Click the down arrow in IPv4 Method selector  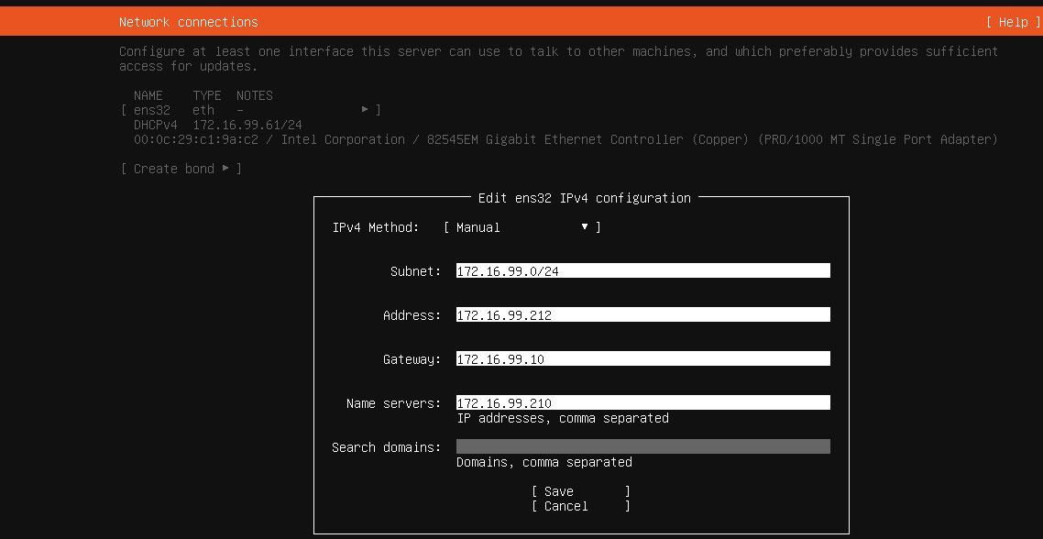click(x=585, y=227)
